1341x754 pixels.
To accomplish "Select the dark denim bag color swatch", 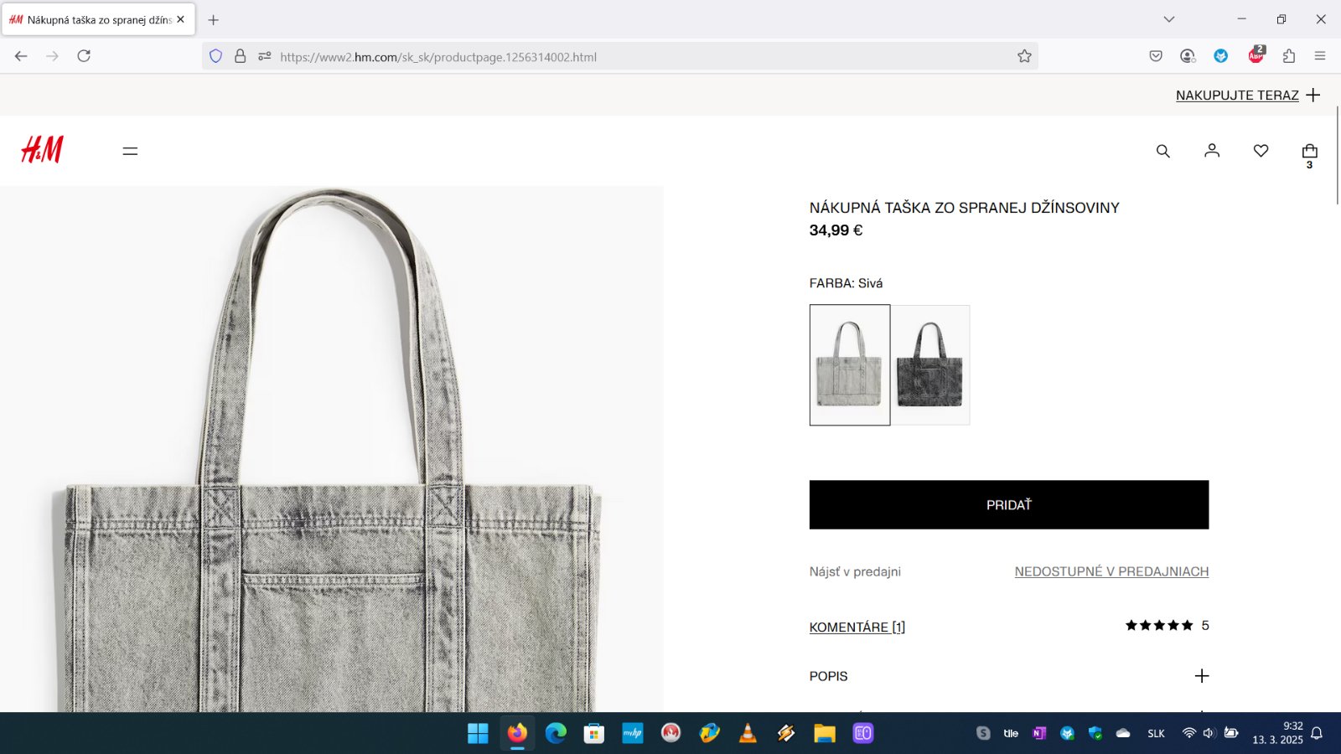I will tap(930, 364).
